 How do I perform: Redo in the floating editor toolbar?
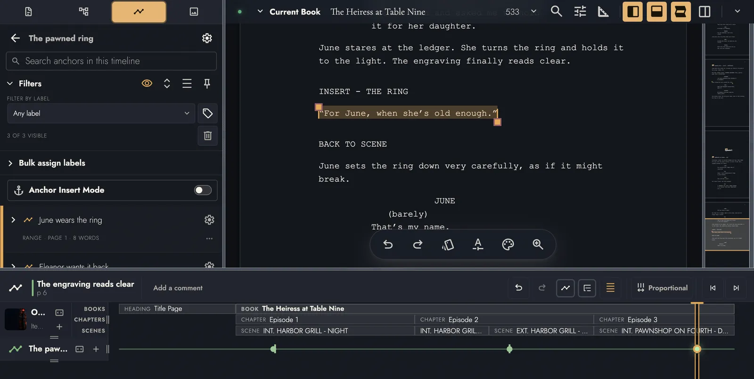click(418, 245)
